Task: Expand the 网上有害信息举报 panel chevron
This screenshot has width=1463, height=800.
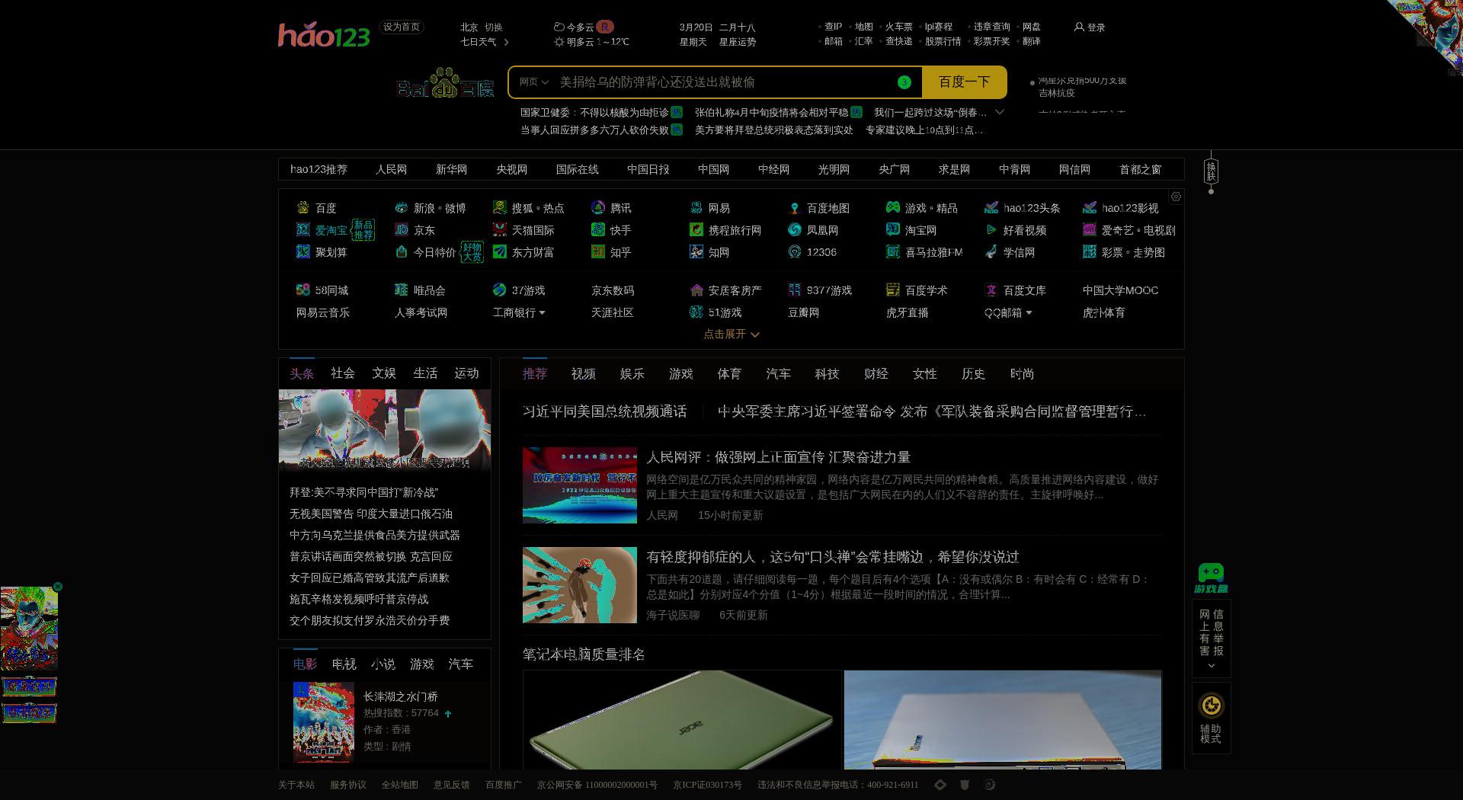Action: click(1211, 666)
